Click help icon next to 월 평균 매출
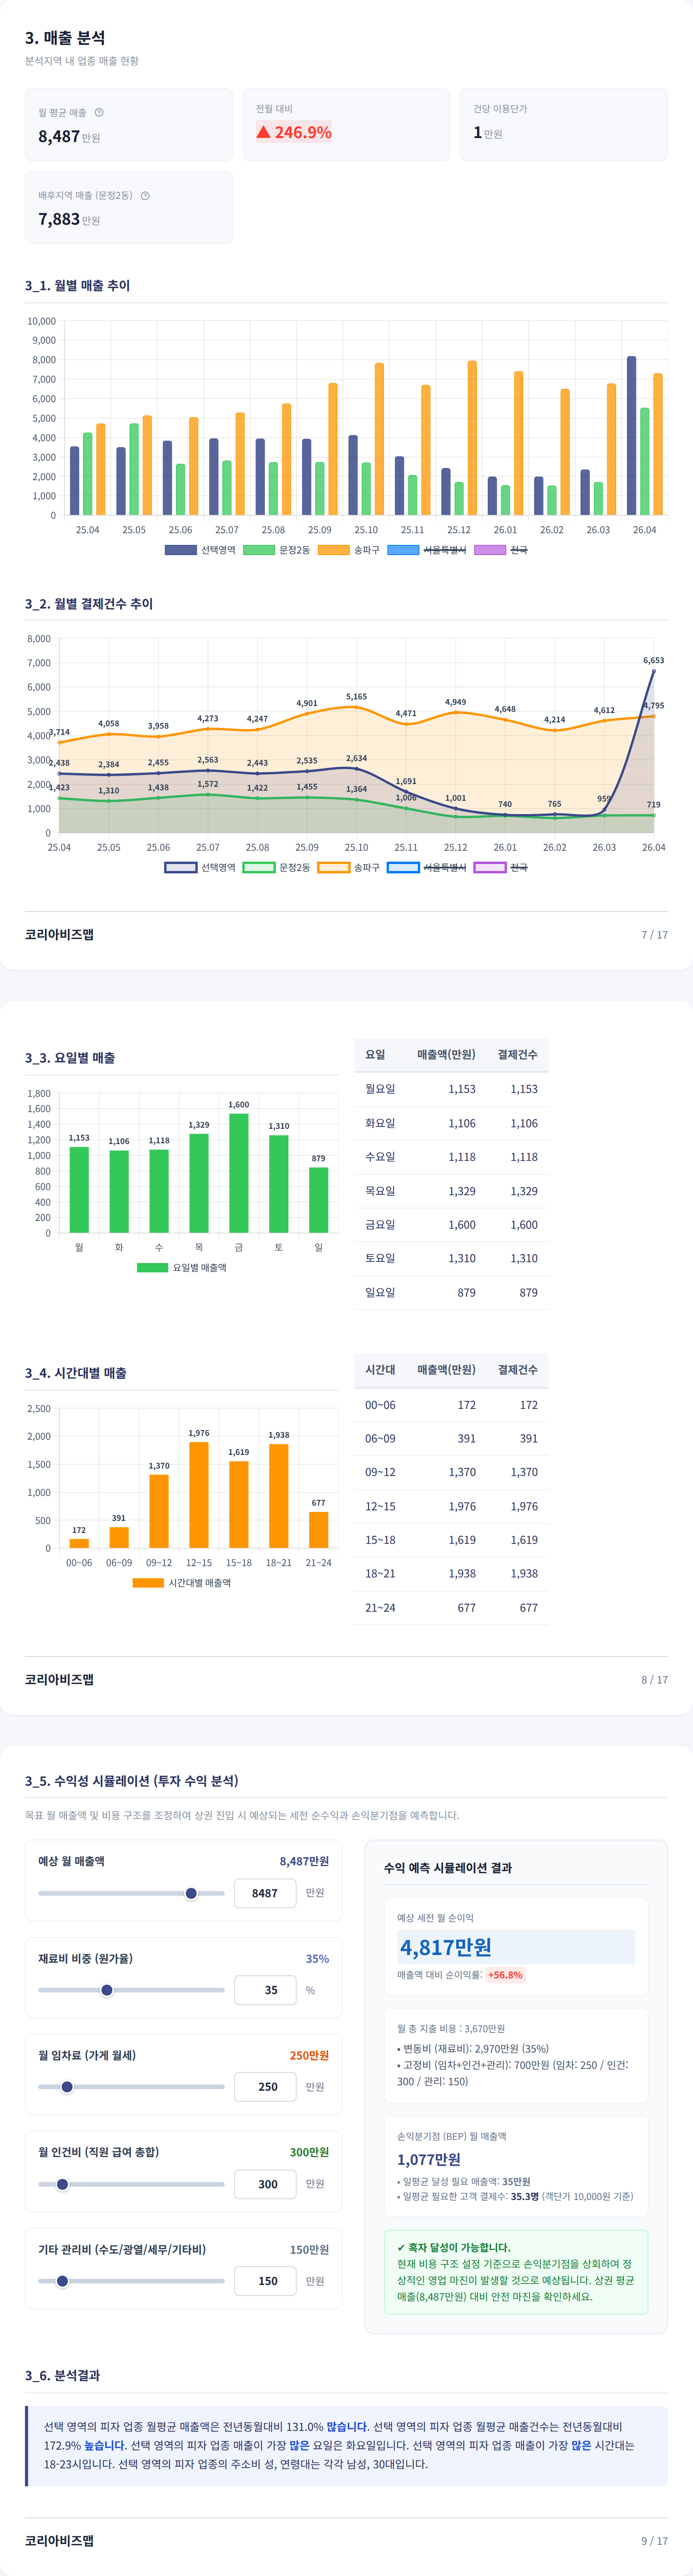Viewport: 693px width, 2576px height. (99, 112)
